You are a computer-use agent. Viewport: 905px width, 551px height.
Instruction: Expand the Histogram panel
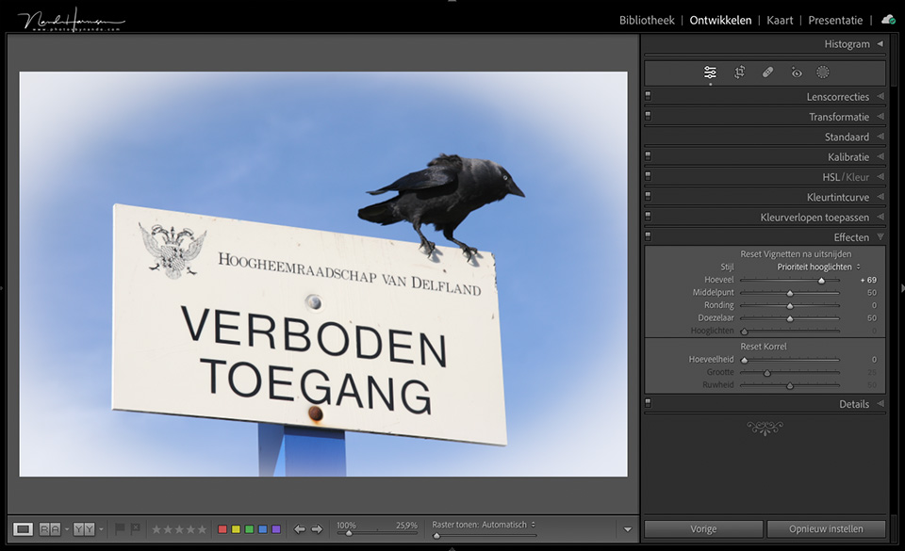point(880,44)
